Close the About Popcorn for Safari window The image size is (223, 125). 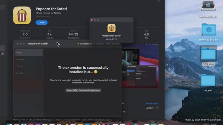click(92, 20)
